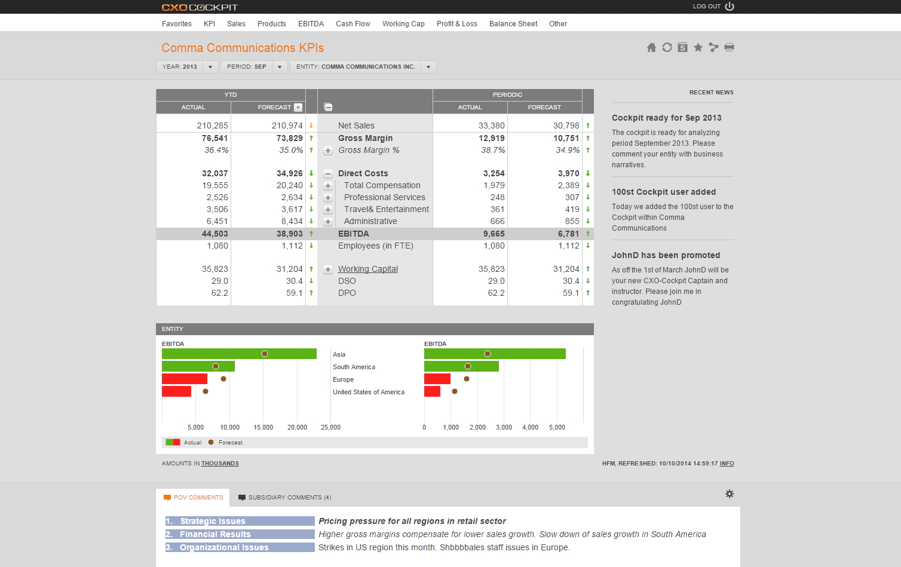Click the Europe periodic EBITDA red bar

(x=437, y=379)
